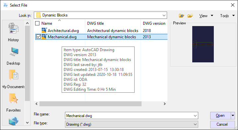Screen dimensions: 238x130
Task: Create a new folder with toolbar icon
Action: (x=190, y=16)
